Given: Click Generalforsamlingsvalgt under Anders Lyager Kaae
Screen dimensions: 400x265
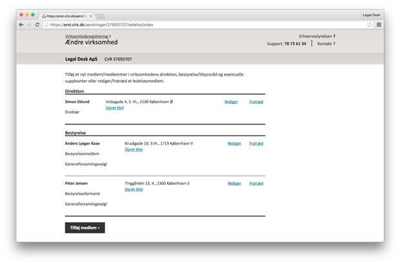Looking at the screenshot, I should pos(86,164).
